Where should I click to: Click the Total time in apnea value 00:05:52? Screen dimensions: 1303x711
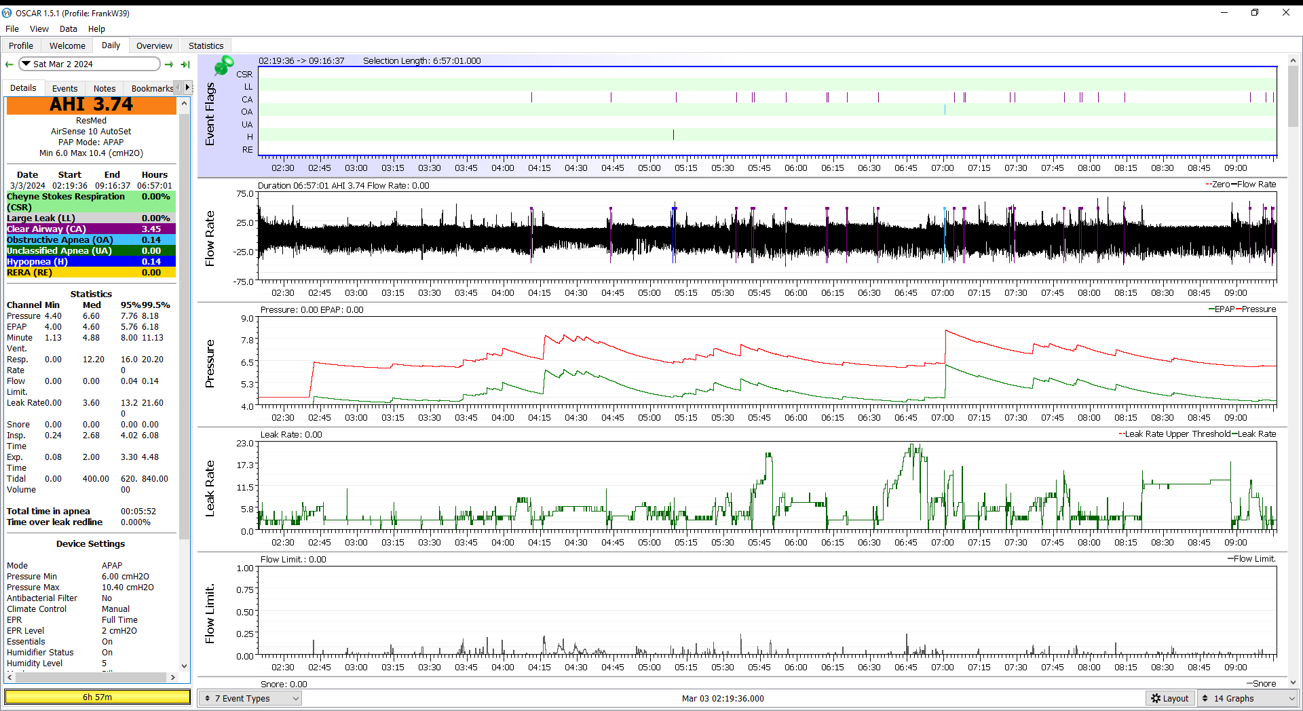click(x=138, y=512)
